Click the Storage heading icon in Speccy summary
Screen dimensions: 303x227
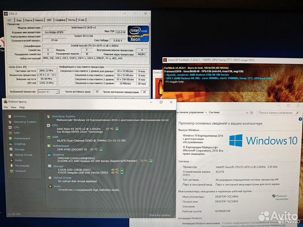pos(50,166)
